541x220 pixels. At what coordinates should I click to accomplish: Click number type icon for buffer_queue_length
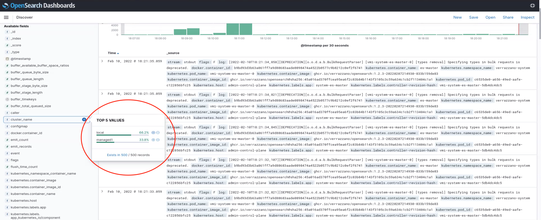7,79
